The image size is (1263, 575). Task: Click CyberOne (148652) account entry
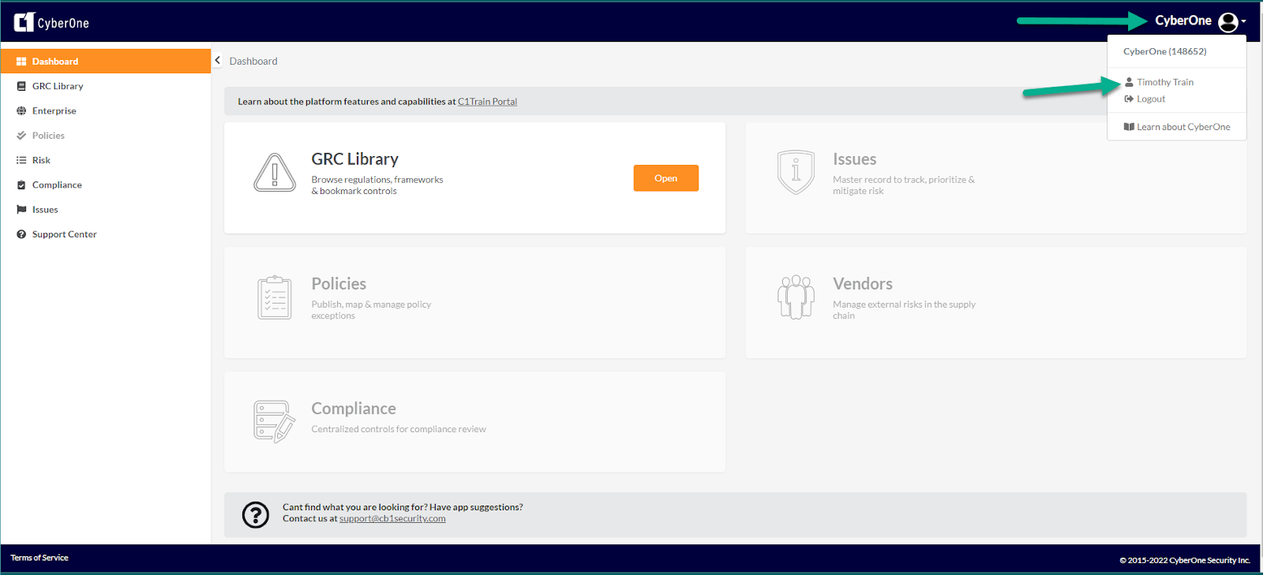point(1164,51)
